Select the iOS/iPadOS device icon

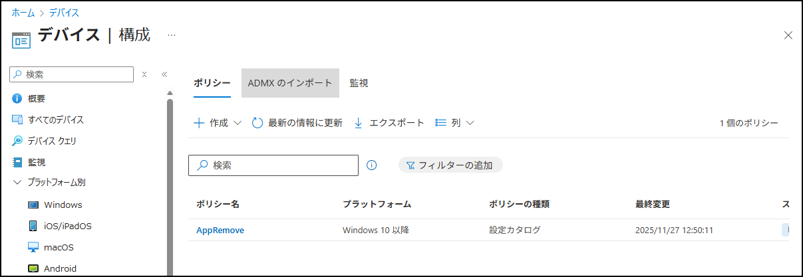pos(33,226)
